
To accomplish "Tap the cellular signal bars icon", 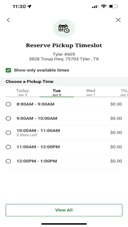I will [x=95, y=7].
